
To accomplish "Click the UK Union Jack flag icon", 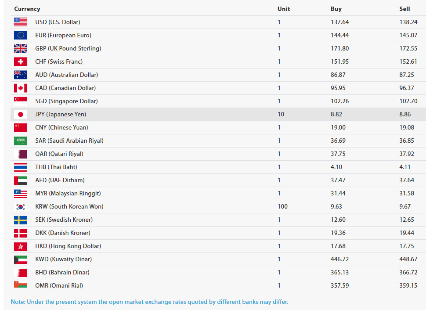I will [x=20, y=48].
